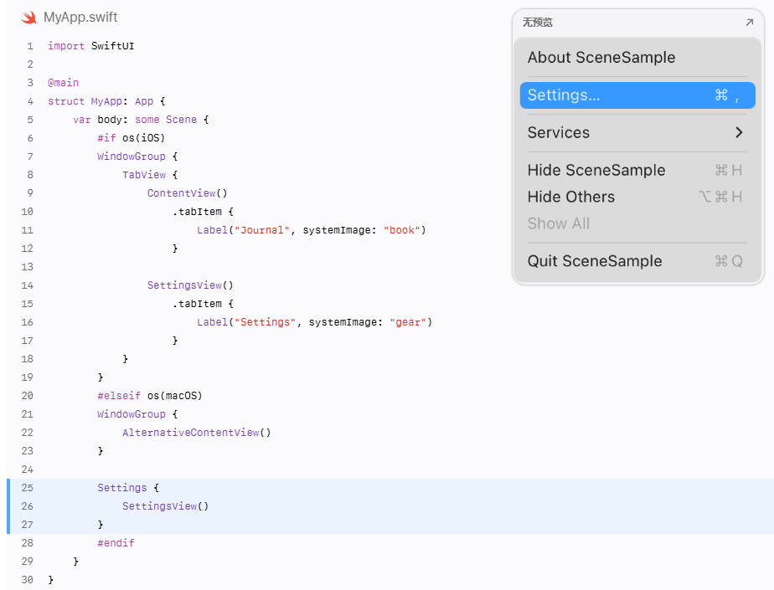Viewport: 774px width, 590px height.
Task: Select the @main attribute in the code
Action: pos(63,82)
